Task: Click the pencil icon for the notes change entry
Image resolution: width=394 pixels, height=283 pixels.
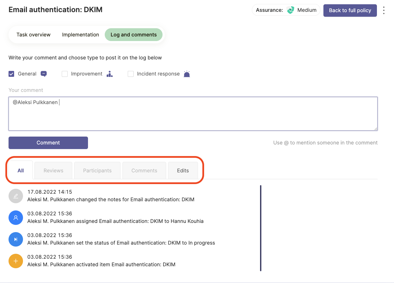Action: (x=16, y=196)
